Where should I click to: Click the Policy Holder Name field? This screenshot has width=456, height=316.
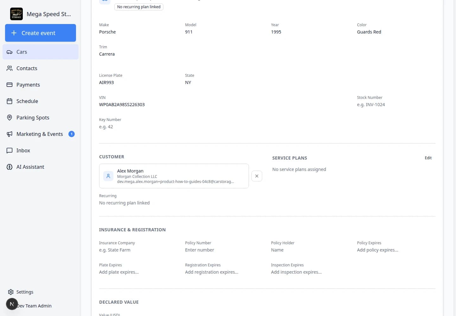pyautogui.click(x=277, y=250)
